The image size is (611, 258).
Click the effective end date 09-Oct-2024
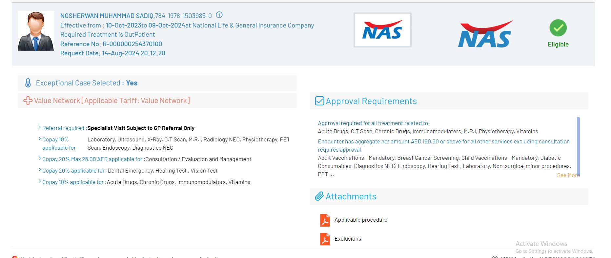[x=167, y=25]
